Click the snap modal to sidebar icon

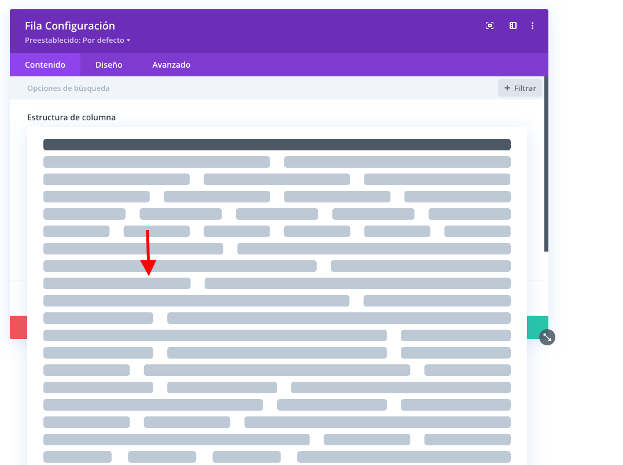coord(513,26)
